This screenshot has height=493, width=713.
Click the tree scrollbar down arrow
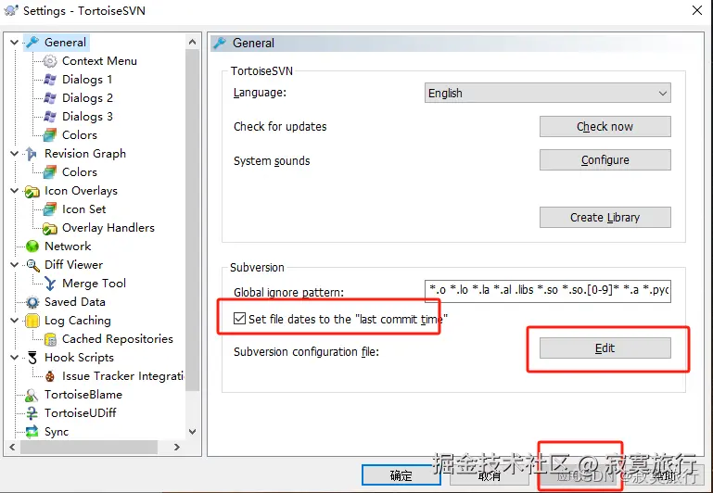click(x=192, y=431)
